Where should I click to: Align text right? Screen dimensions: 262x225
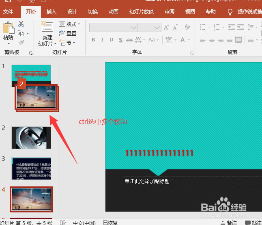221,40
